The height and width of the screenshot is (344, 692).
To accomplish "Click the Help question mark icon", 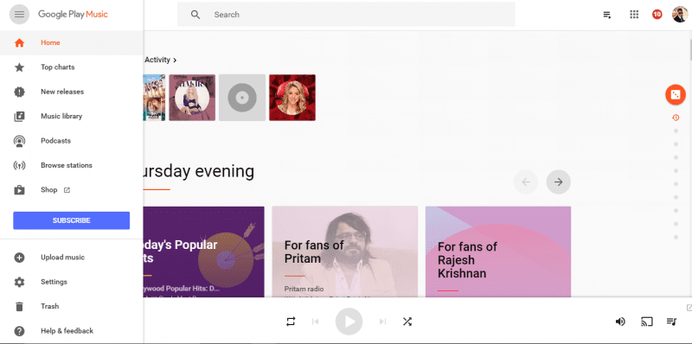I will tap(19, 331).
